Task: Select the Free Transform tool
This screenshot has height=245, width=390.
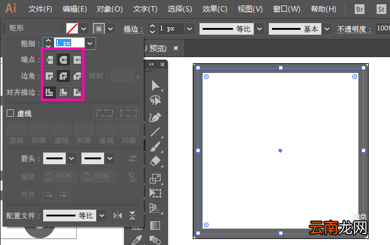Action: [x=156, y=193]
